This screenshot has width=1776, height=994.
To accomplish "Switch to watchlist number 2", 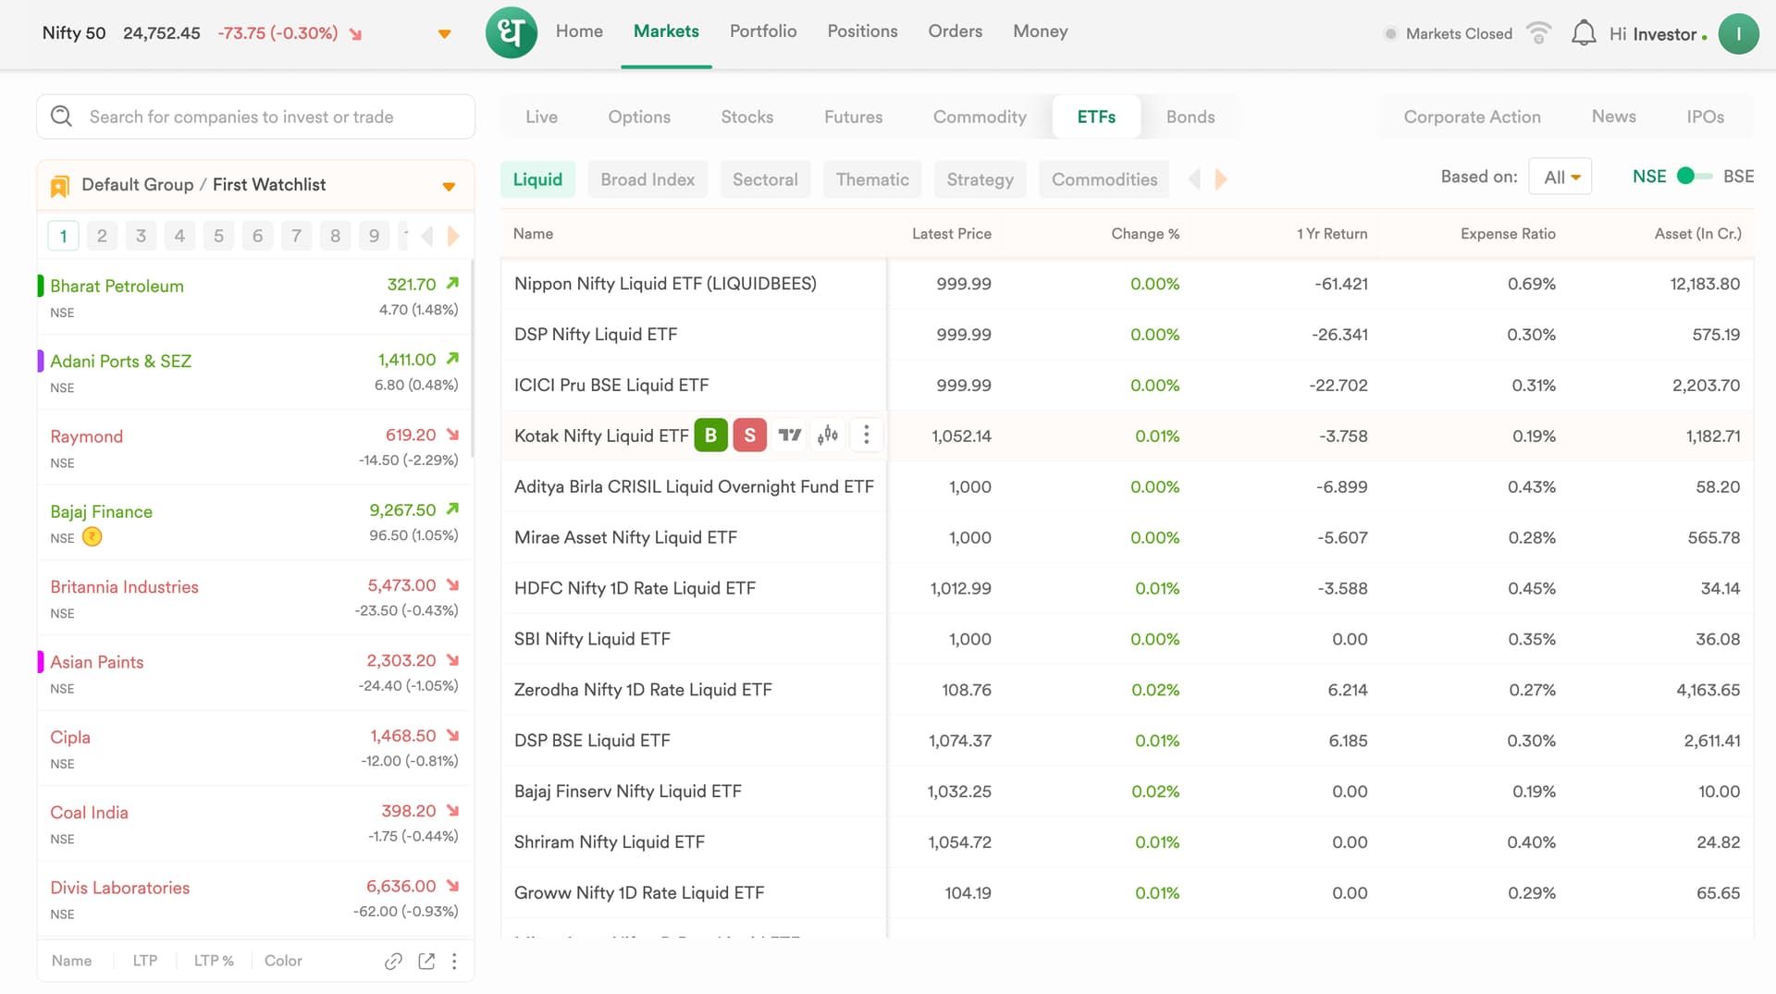I will tap(102, 236).
